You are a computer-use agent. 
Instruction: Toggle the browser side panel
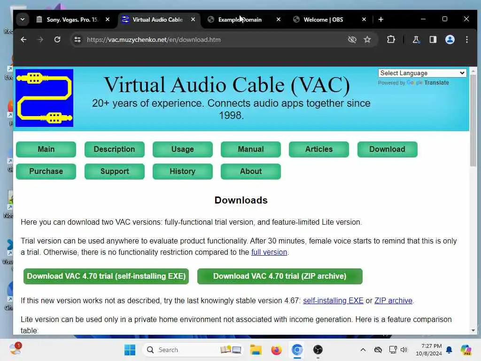[x=433, y=39]
